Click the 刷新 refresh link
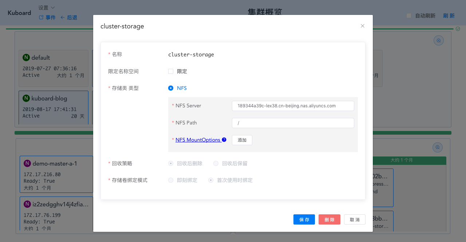Viewport: 466px width, 242px height. (449, 16)
